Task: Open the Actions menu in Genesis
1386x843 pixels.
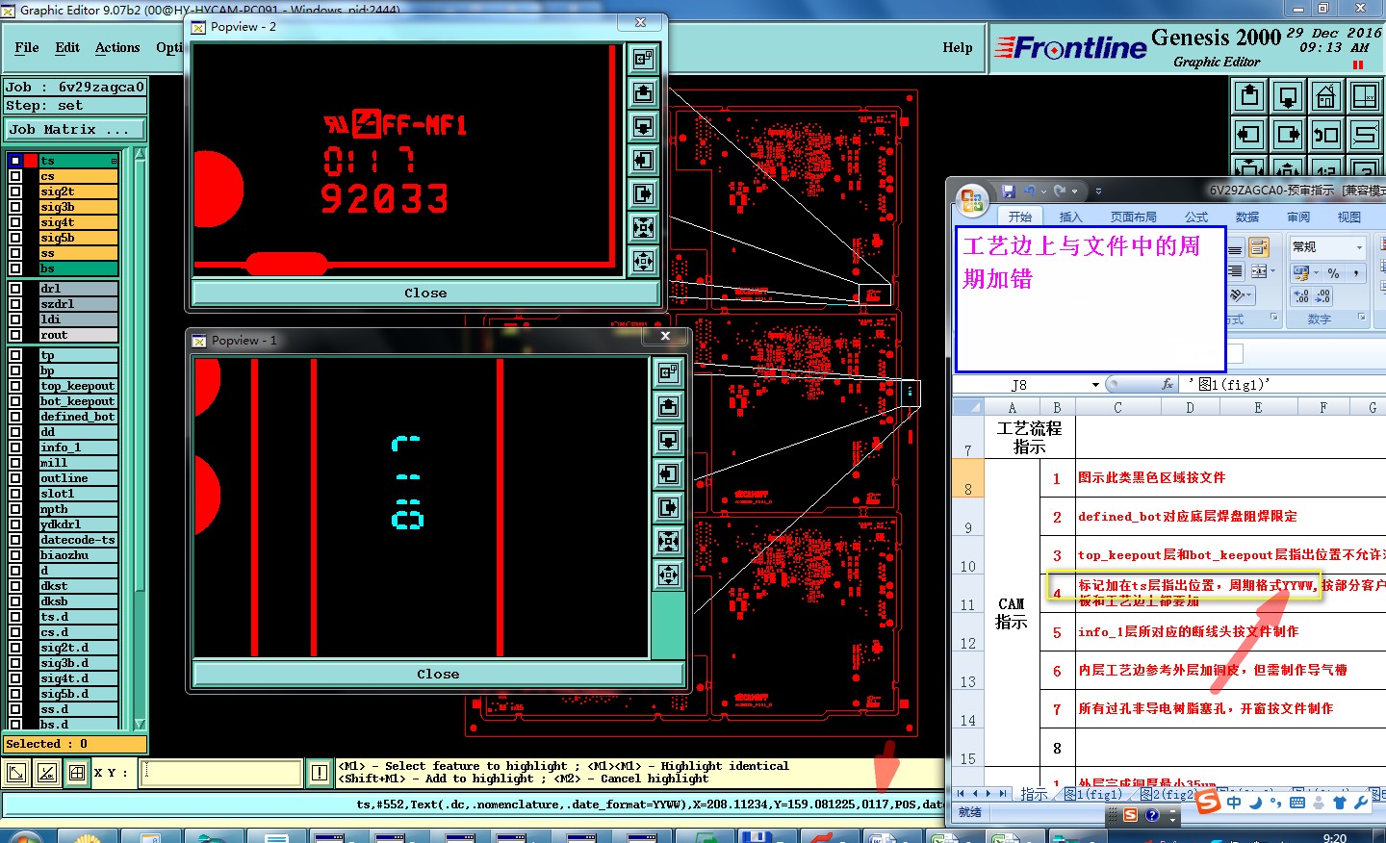Action: click(x=117, y=47)
